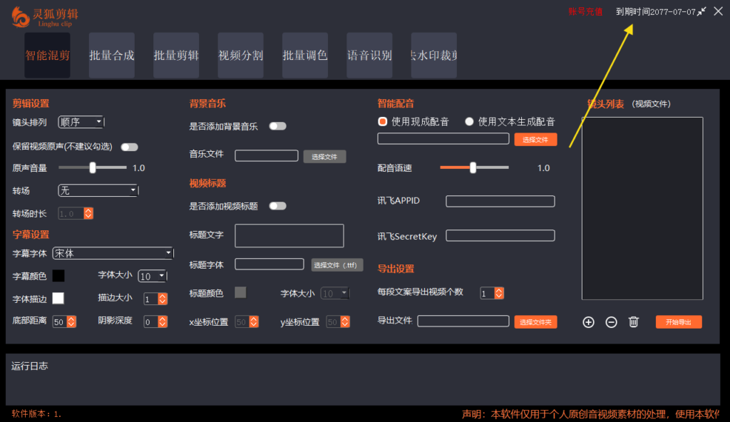Collapse the window via the shrink arrows icon
This screenshot has height=422, width=730.
tap(701, 11)
